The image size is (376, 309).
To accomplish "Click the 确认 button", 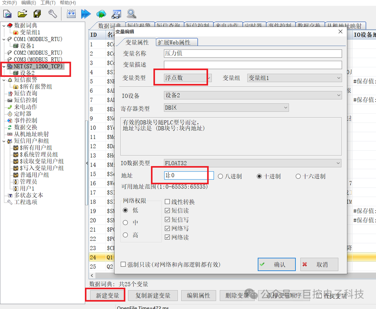I will (x=276, y=264).
